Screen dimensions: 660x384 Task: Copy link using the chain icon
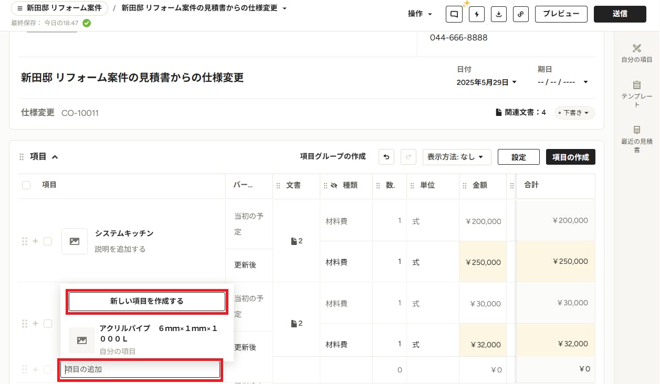(x=520, y=14)
